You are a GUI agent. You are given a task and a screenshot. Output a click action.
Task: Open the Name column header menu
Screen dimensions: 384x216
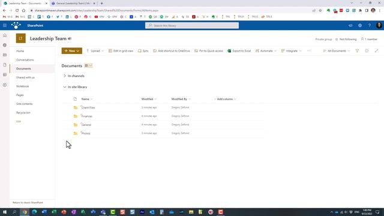(x=87, y=99)
